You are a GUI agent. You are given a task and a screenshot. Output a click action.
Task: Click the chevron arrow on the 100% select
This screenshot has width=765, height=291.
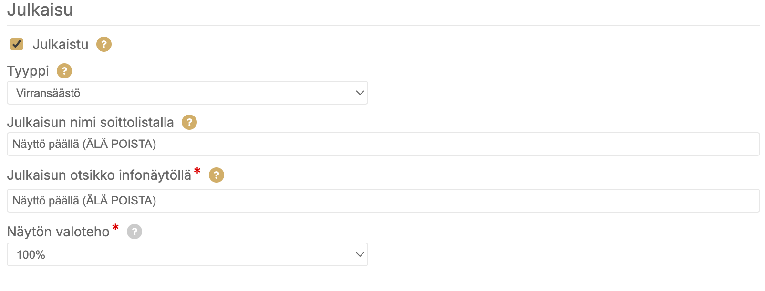pos(360,254)
